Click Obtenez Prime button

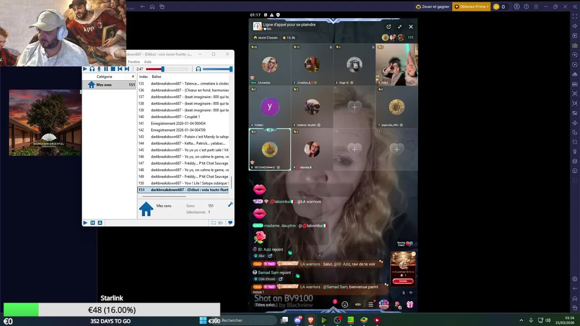[471, 7]
